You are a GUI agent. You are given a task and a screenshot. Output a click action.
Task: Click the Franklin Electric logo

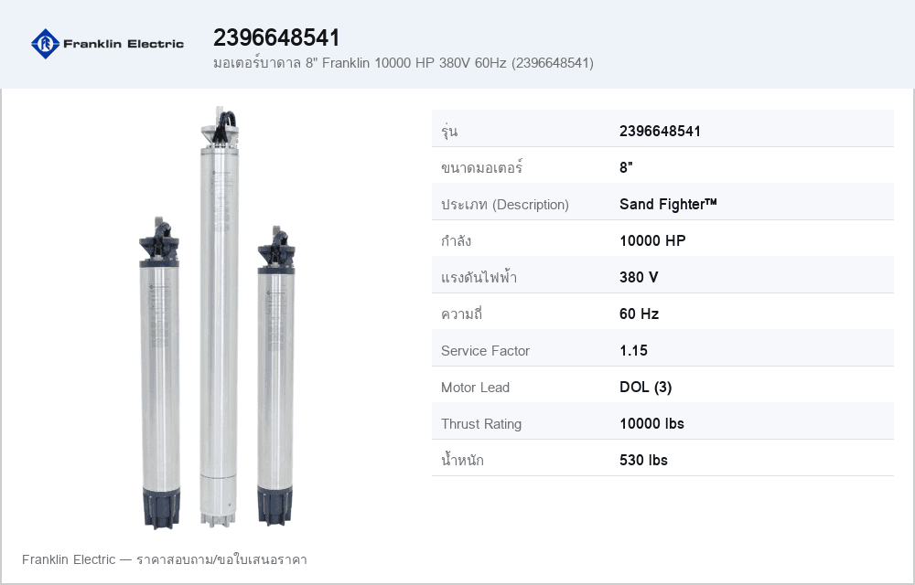[107, 44]
